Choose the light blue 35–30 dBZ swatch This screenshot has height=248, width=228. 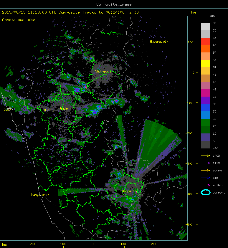click(x=206, y=115)
